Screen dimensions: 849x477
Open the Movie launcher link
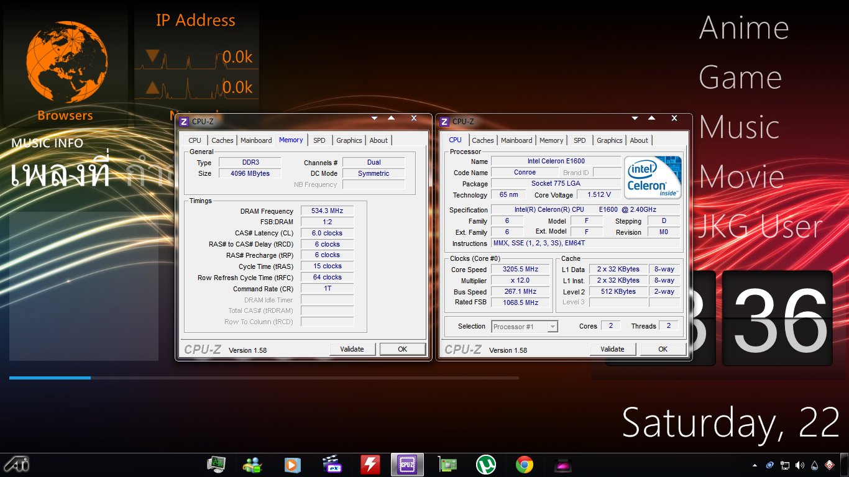click(741, 177)
